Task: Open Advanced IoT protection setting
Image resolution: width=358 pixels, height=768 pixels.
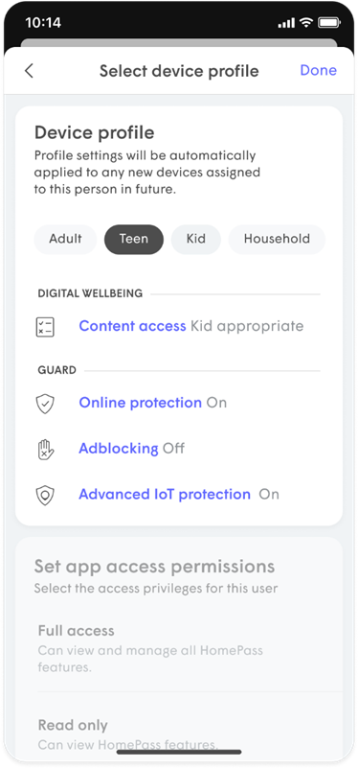Action: (x=165, y=494)
